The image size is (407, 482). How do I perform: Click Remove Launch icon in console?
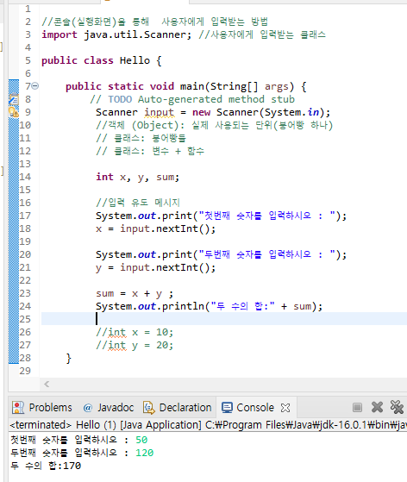(377, 407)
